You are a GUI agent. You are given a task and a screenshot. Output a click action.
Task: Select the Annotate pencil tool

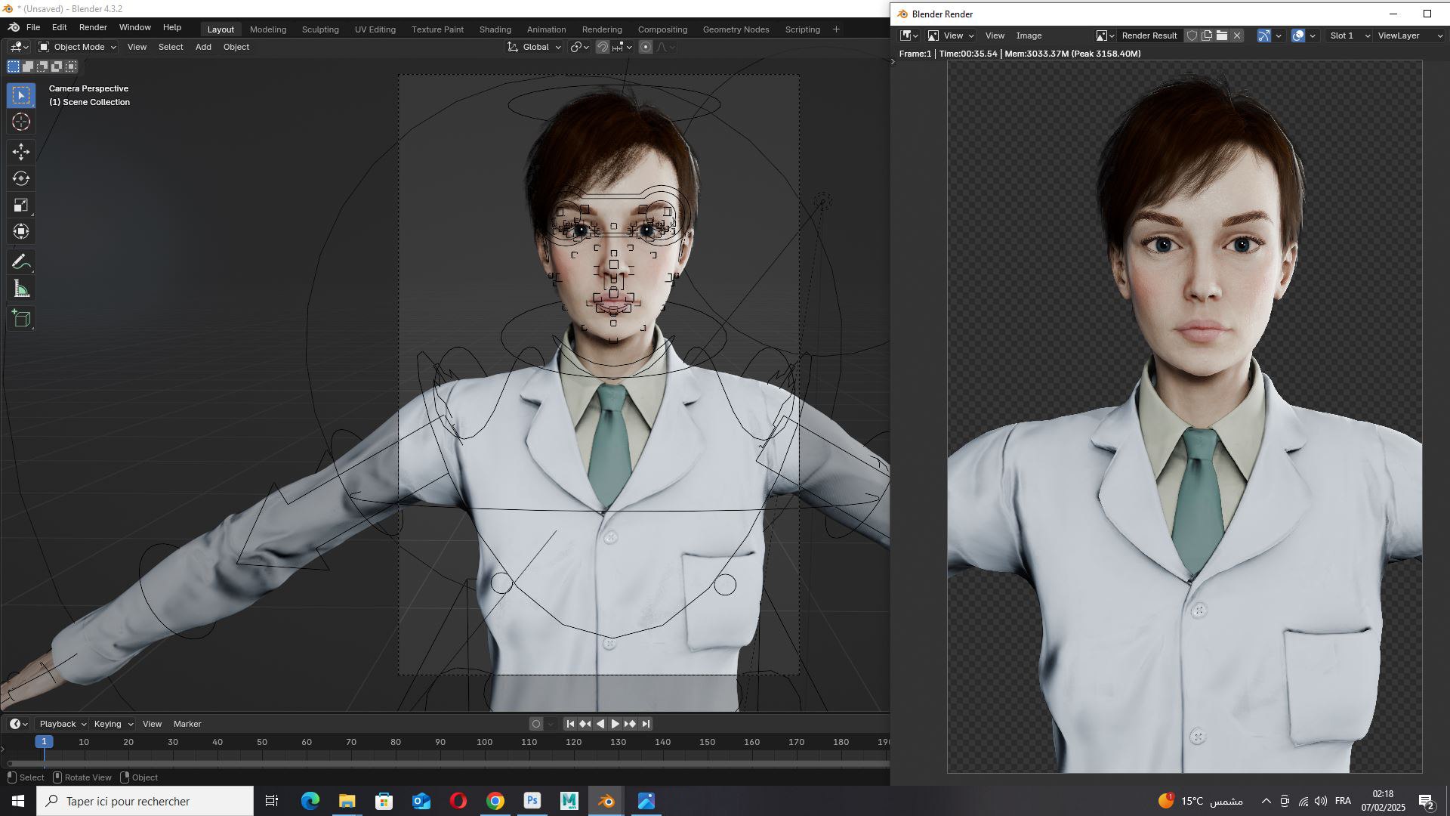[21, 262]
